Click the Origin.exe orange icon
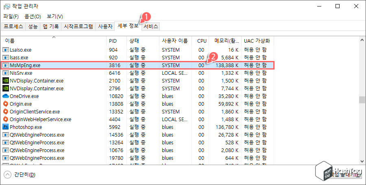The width and height of the screenshot is (366, 185). pos(5,104)
